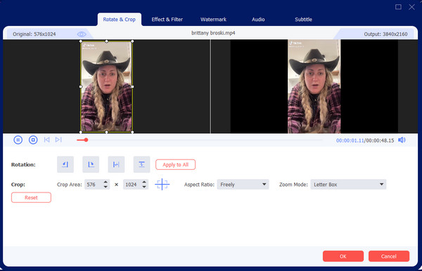The height and width of the screenshot is (271, 422).
Task: Rotate video right 90 degrees
Action: (91, 164)
